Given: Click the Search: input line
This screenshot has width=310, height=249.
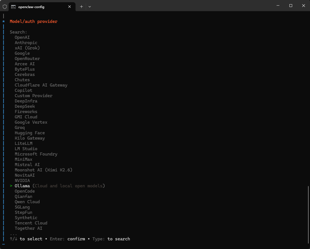Looking at the screenshot, I should pos(18,32).
